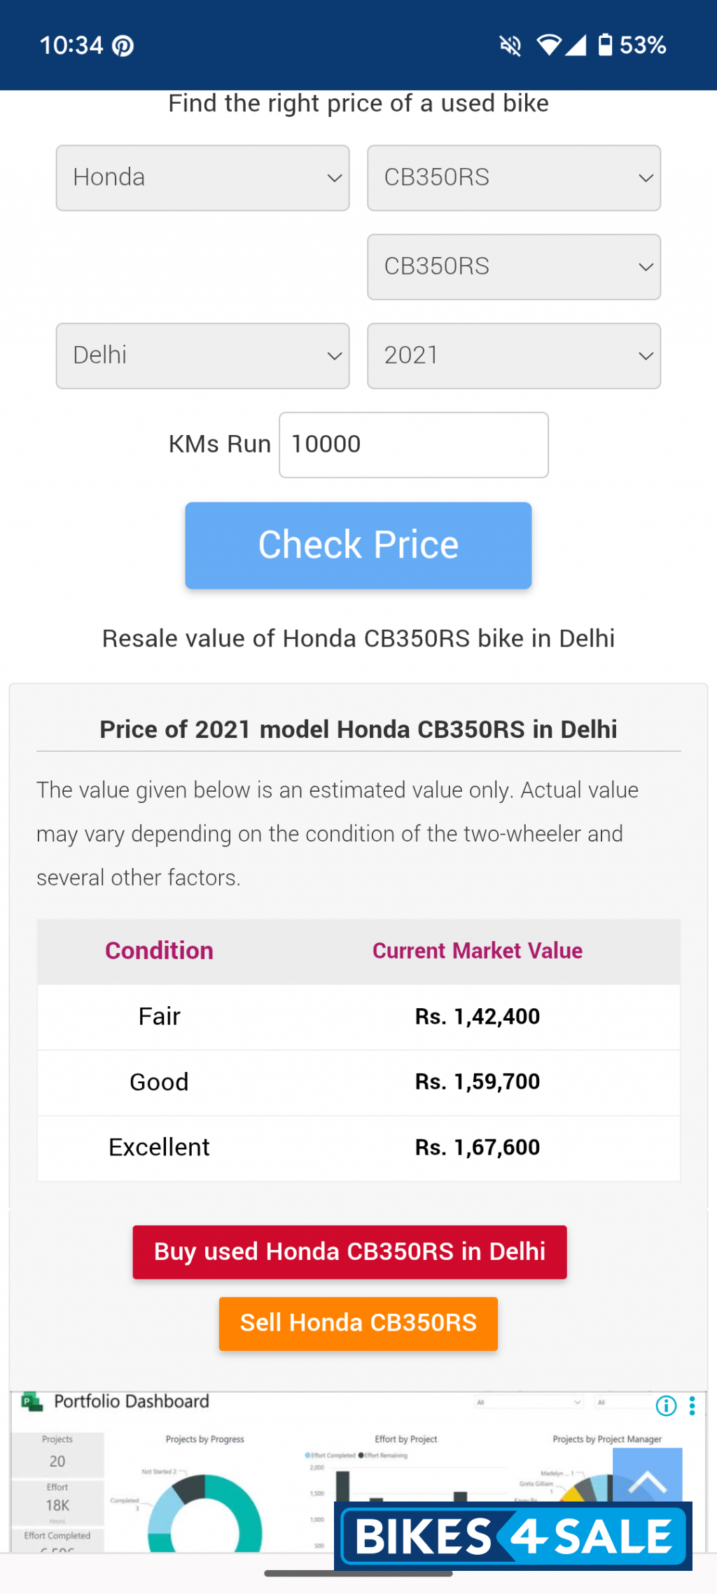
Task: Tap Buy used Honda CB350RS in Delhi
Action: pos(349,1252)
